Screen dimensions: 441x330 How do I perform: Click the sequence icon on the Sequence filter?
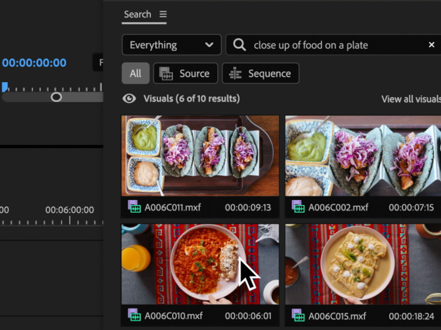click(236, 73)
